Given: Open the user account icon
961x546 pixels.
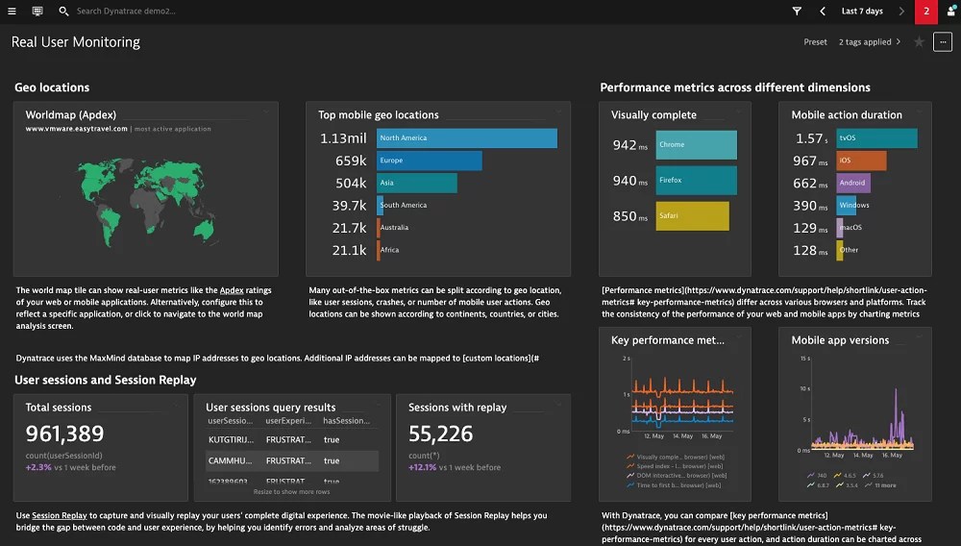Looking at the screenshot, I should click(x=951, y=11).
